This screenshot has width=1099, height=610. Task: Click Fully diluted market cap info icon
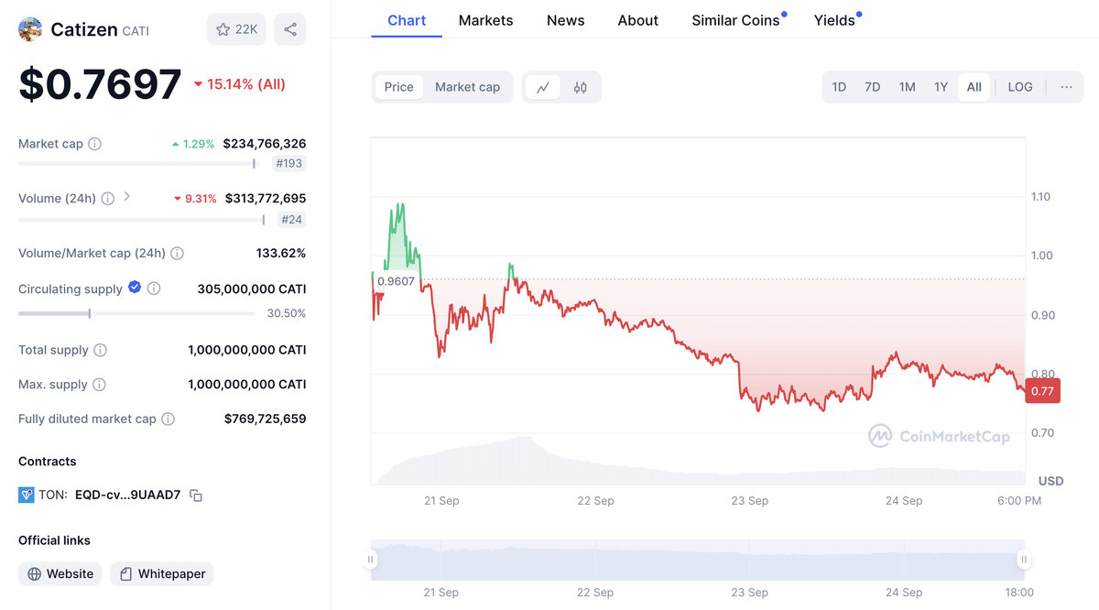169,419
